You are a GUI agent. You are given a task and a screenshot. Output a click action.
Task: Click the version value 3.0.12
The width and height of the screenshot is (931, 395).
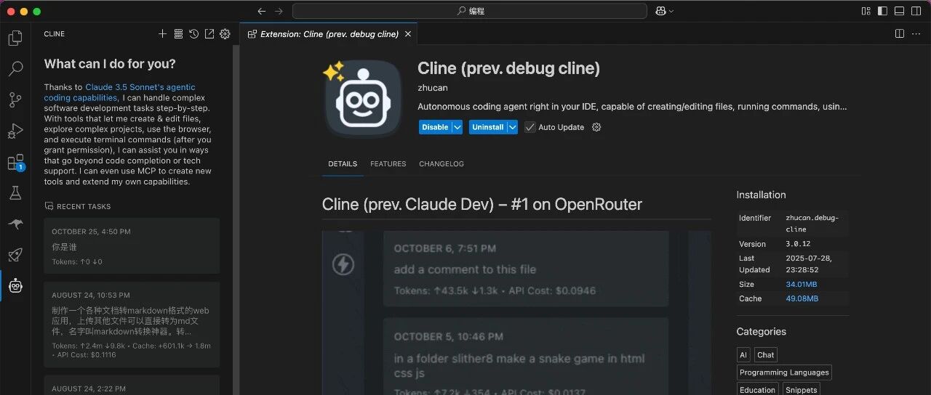point(798,244)
